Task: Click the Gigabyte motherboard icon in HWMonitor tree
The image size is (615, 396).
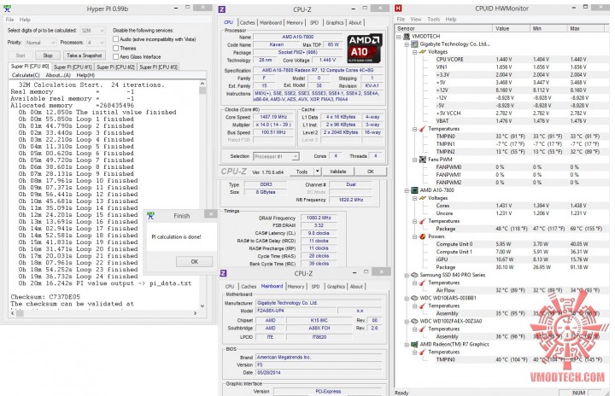Action: (414, 44)
